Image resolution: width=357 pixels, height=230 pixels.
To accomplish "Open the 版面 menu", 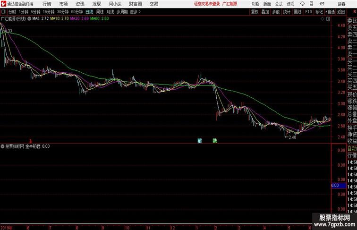I will [267, 4].
